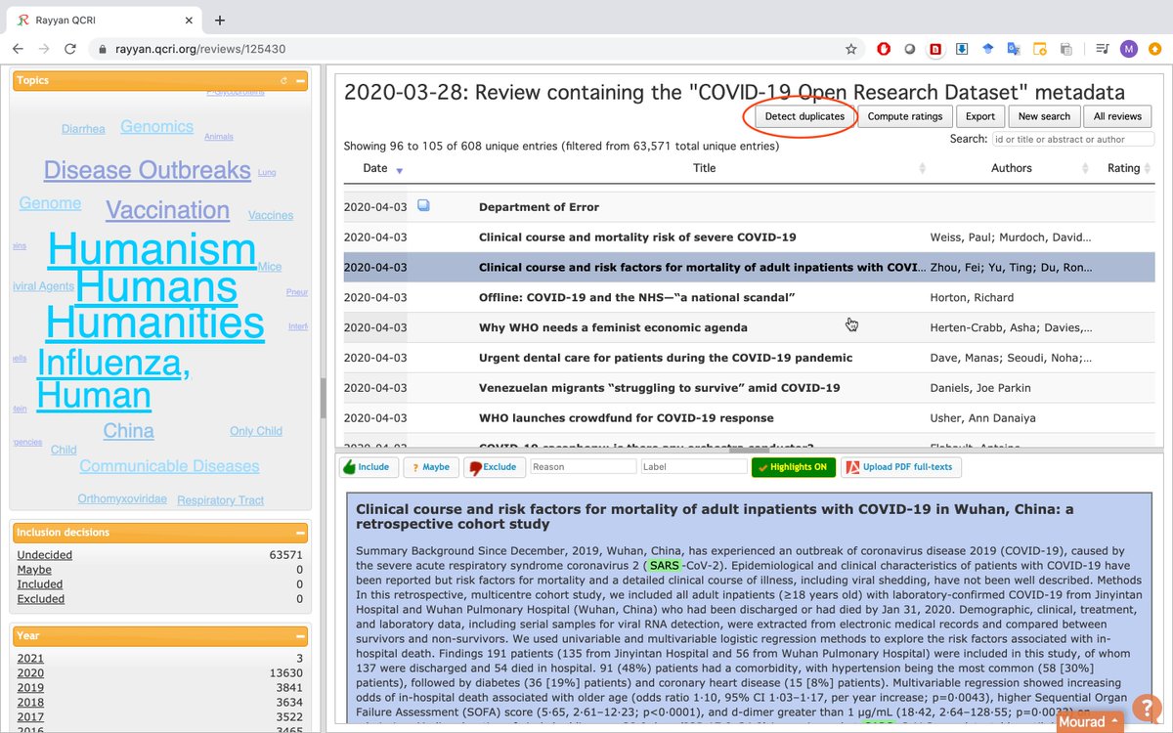Click Compute ratings button

point(905,116)
